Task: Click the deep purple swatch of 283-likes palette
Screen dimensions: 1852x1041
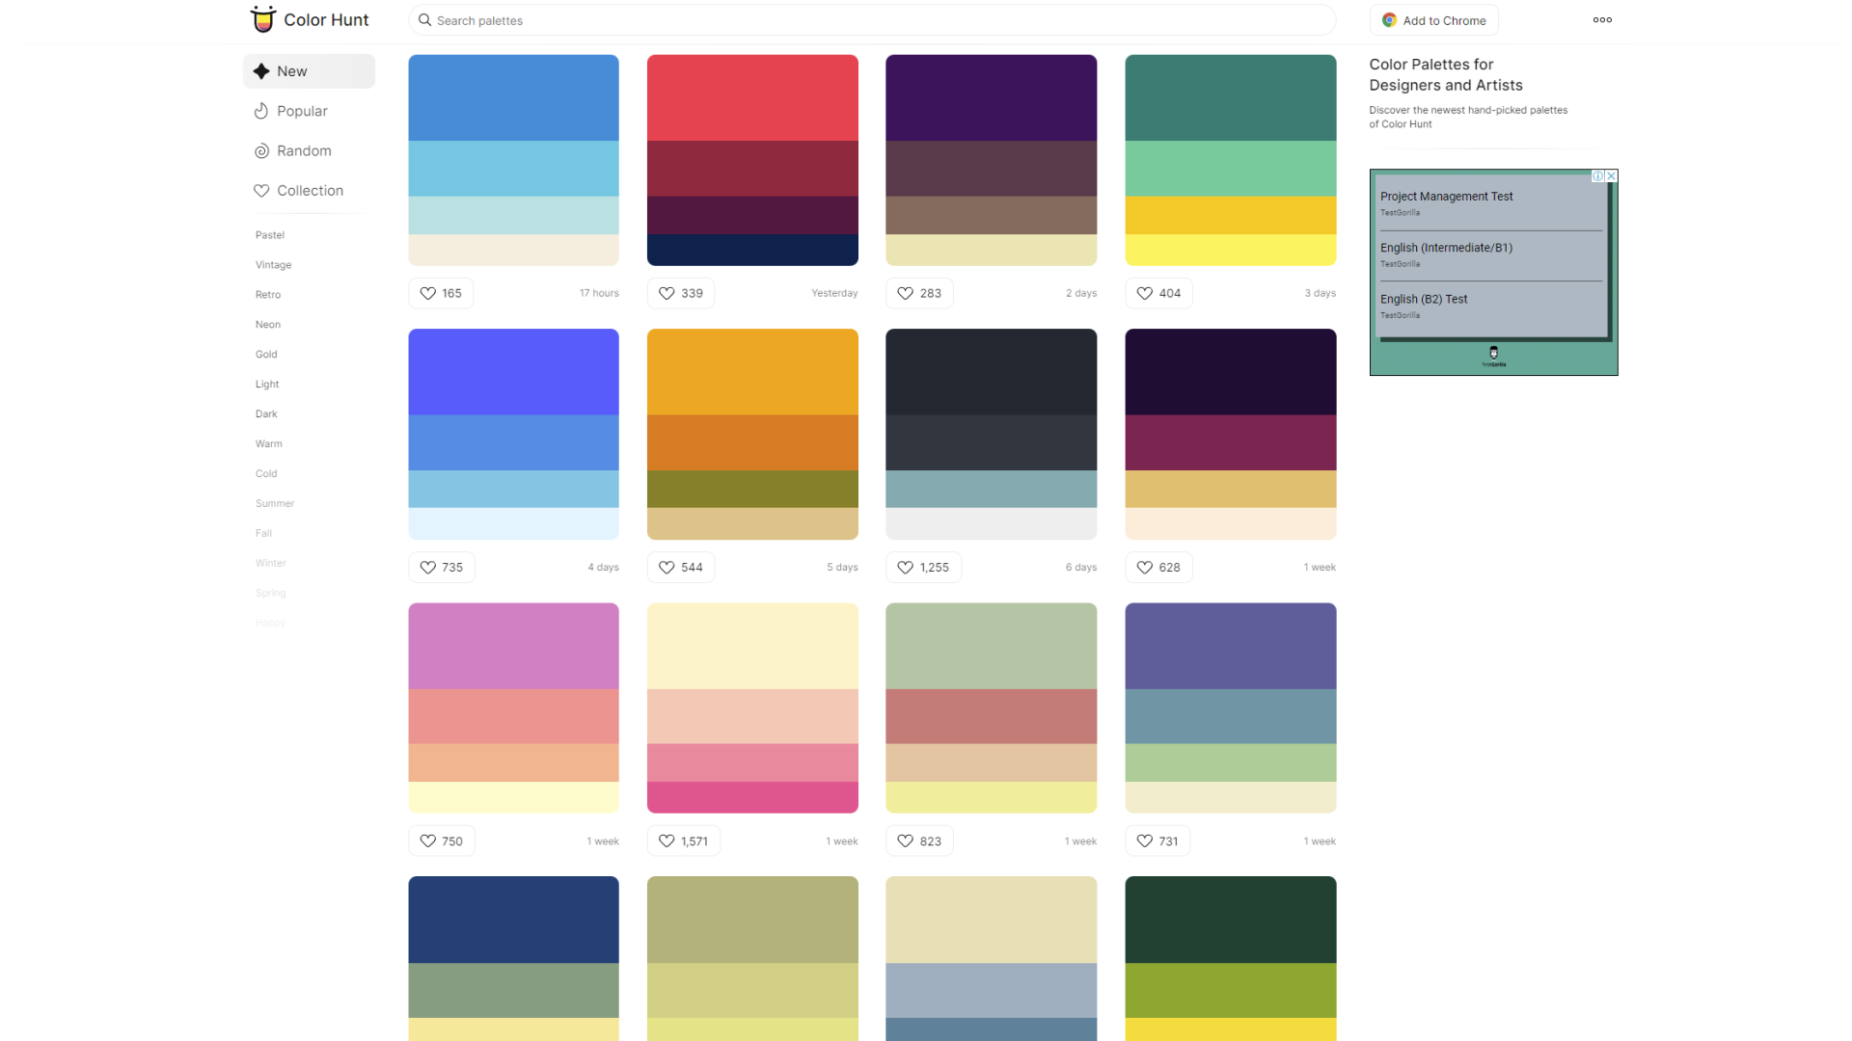Action: click(x=991, y=97)
